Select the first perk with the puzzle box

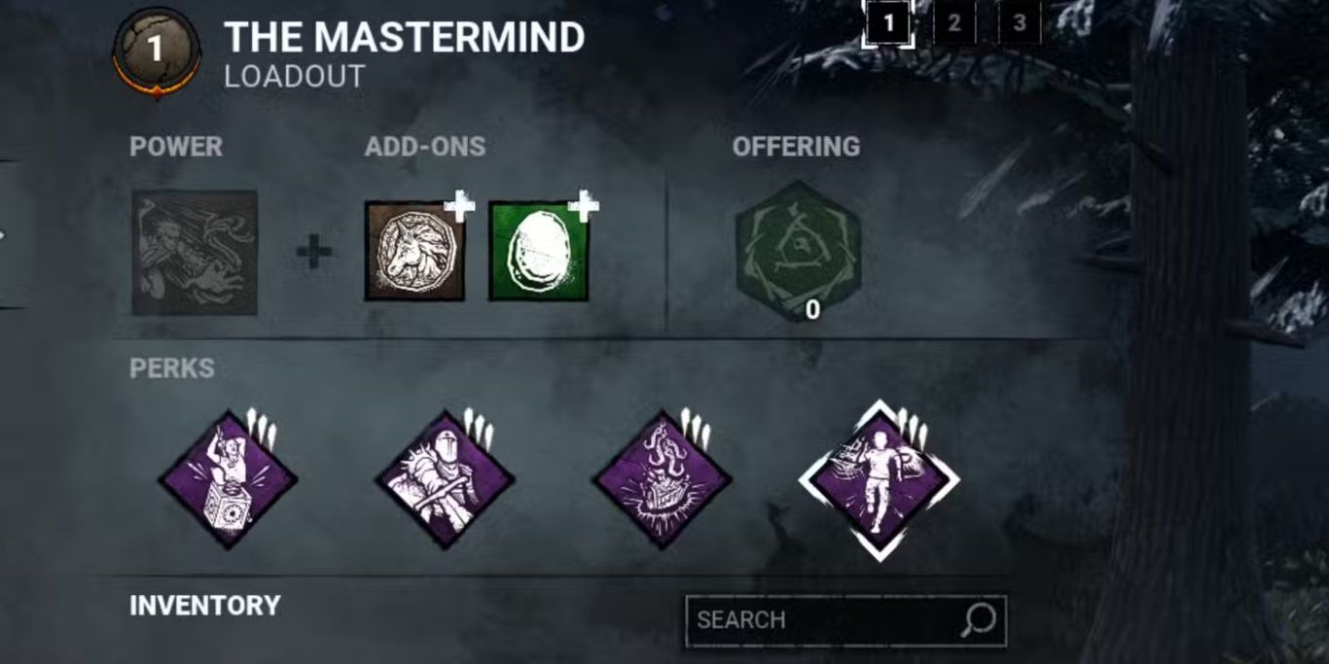coord(229,479)
